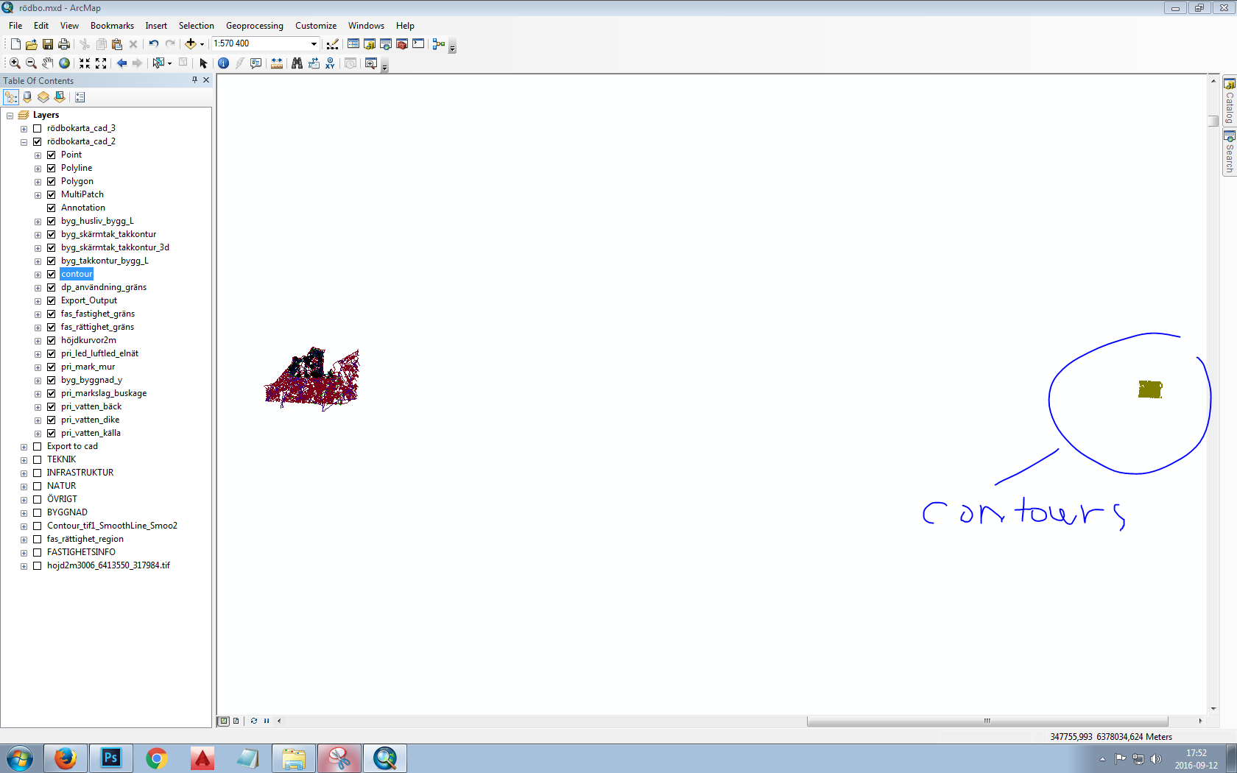The width and height of the screenshot is (1237, 773).
Task: Open the Search side tab
Action: (x=1229, y=152)
